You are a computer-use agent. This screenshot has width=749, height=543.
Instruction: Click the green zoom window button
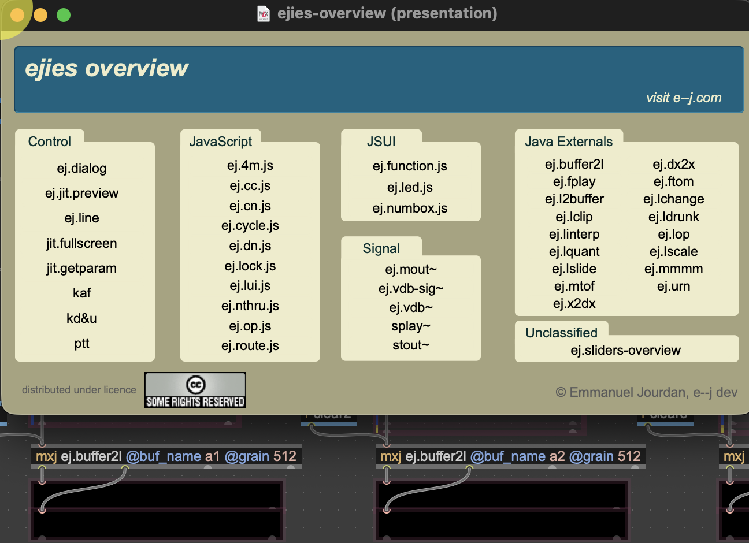pyautogui.click(x=64, y=15)
